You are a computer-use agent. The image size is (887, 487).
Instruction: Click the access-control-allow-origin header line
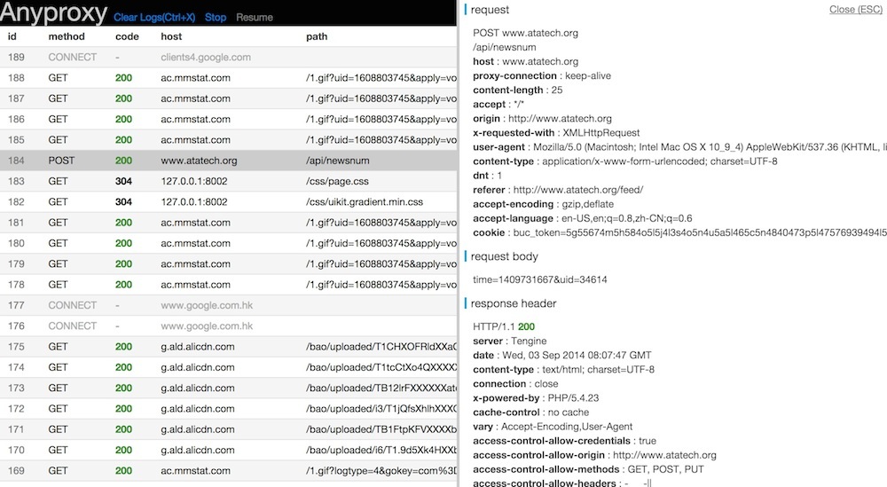tap(594, 455)
